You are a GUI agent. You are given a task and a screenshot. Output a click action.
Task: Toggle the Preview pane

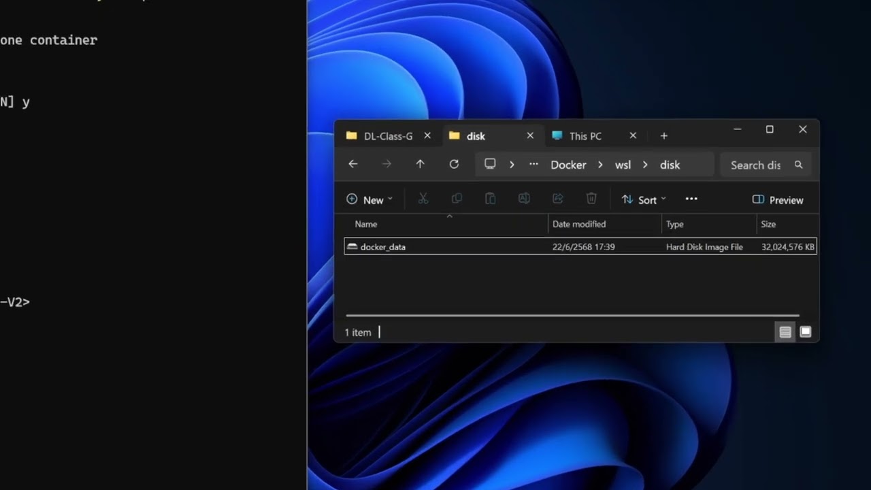point(778,199)
